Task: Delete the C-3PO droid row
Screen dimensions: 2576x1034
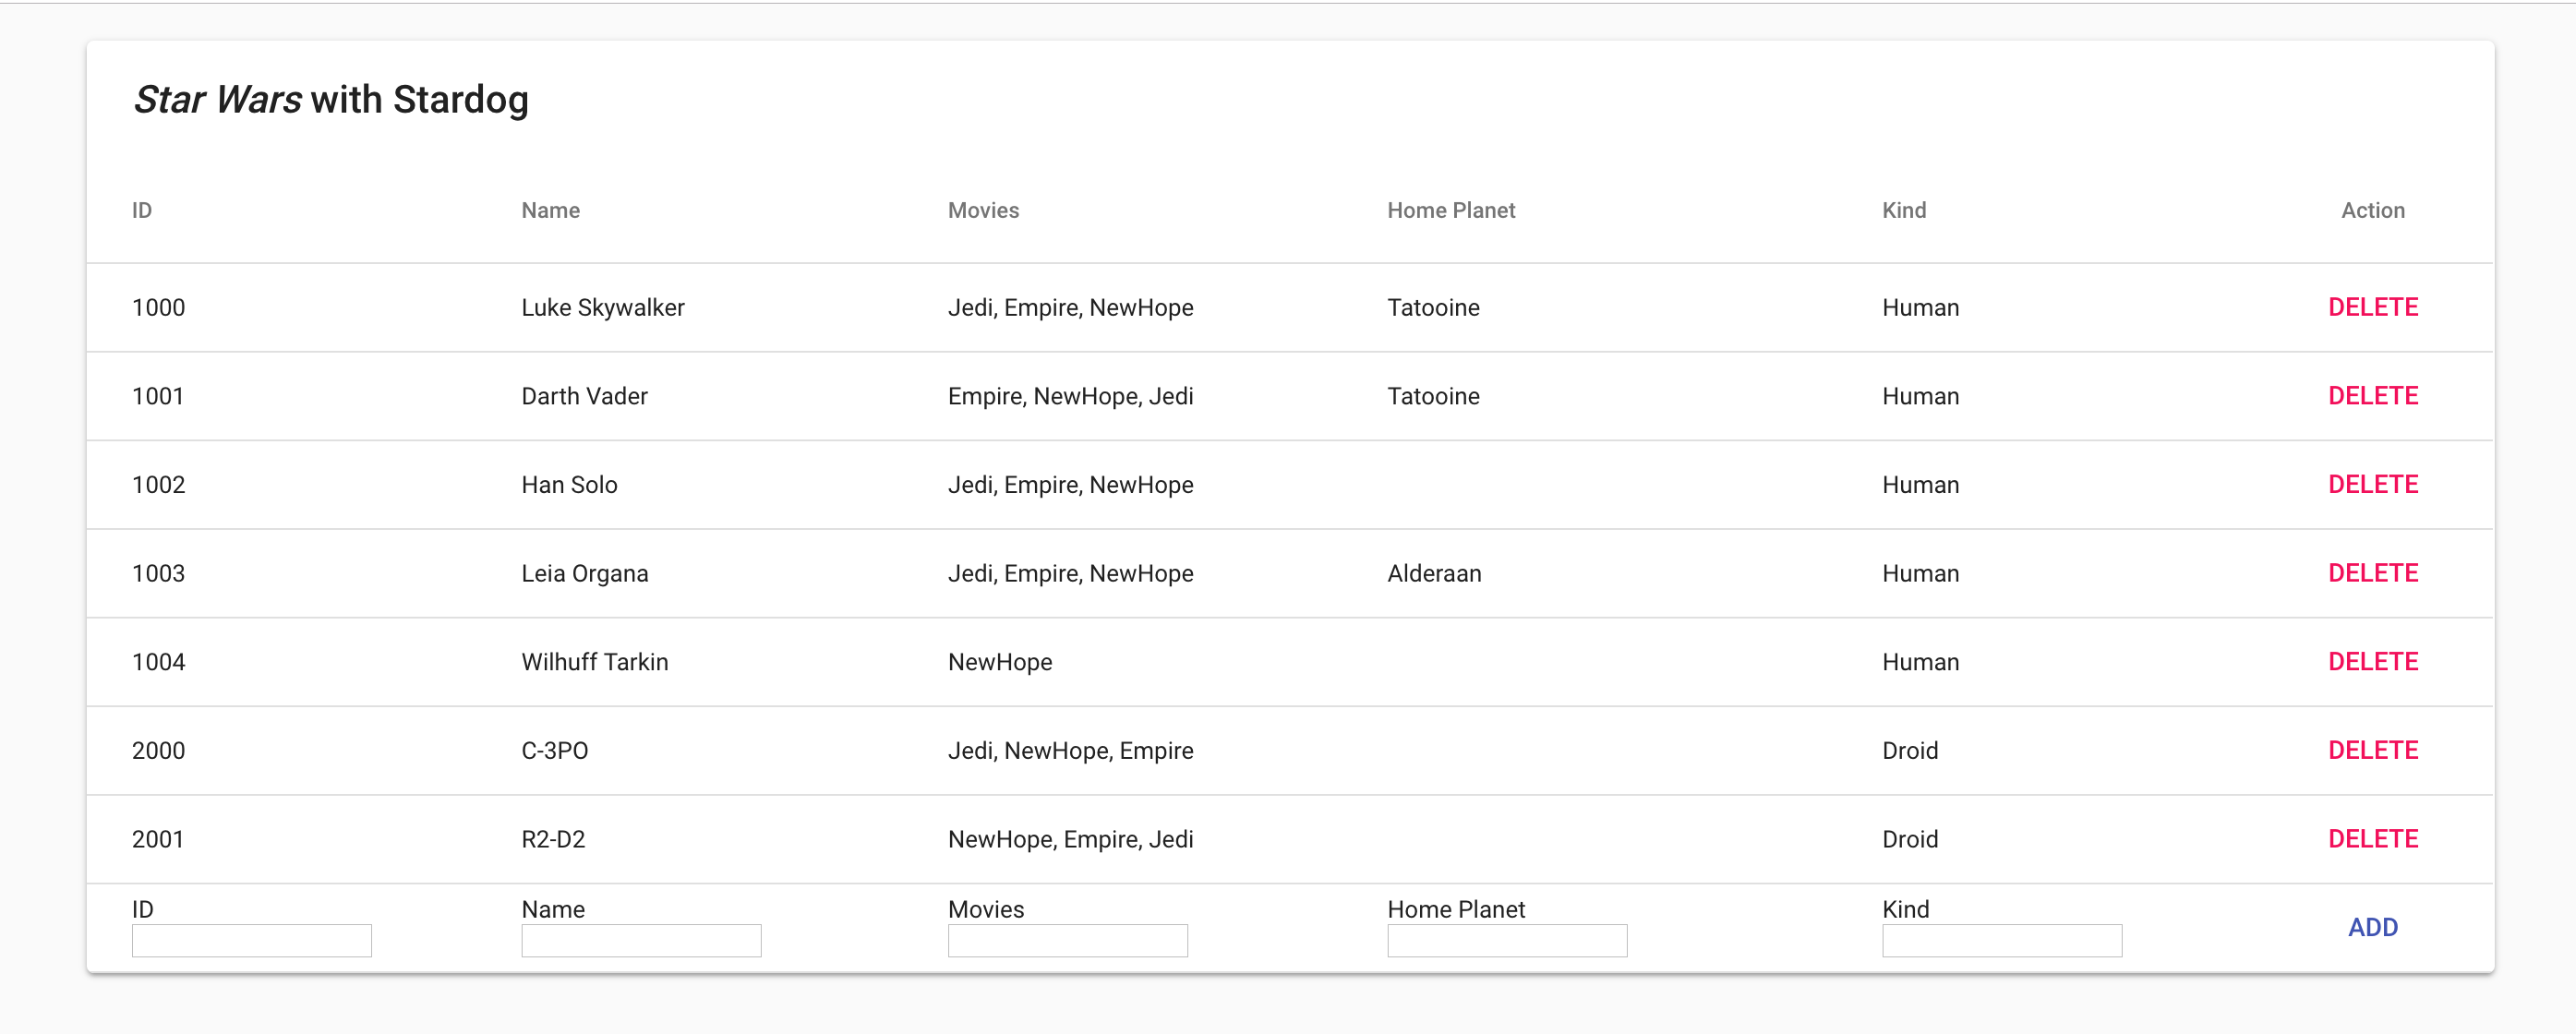Action: click(x=2372, y=750)
